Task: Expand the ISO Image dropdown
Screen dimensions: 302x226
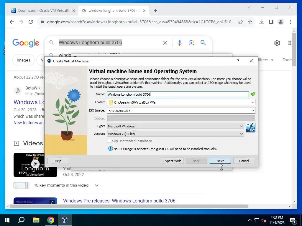Action: tap(252, 111)
